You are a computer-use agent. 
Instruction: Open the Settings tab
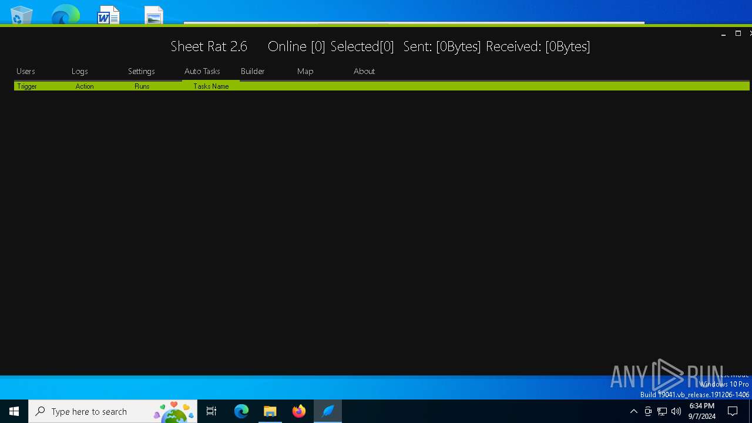tap(142, 71)
